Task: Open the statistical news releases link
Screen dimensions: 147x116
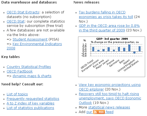Action: pyautogui.click(x=109, y=107)
